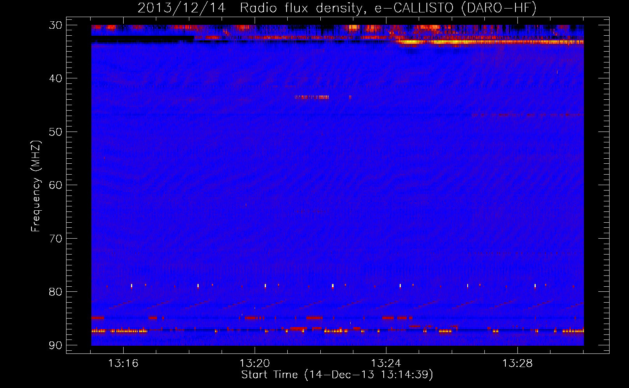Screen dimensions: 629x388
Task: Click the "13:24" time tick label
Action: point(386,364)
